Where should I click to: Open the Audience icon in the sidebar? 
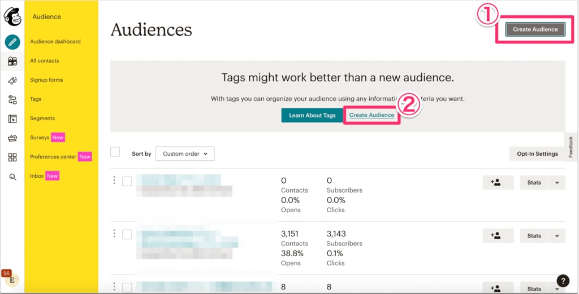(12, 61)
